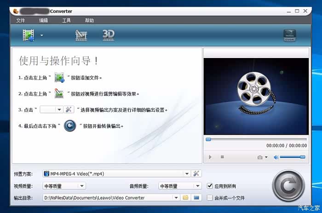Close the Converter window
The width and height of the screenshot is (322, 213).
click(x=305, y=11)
